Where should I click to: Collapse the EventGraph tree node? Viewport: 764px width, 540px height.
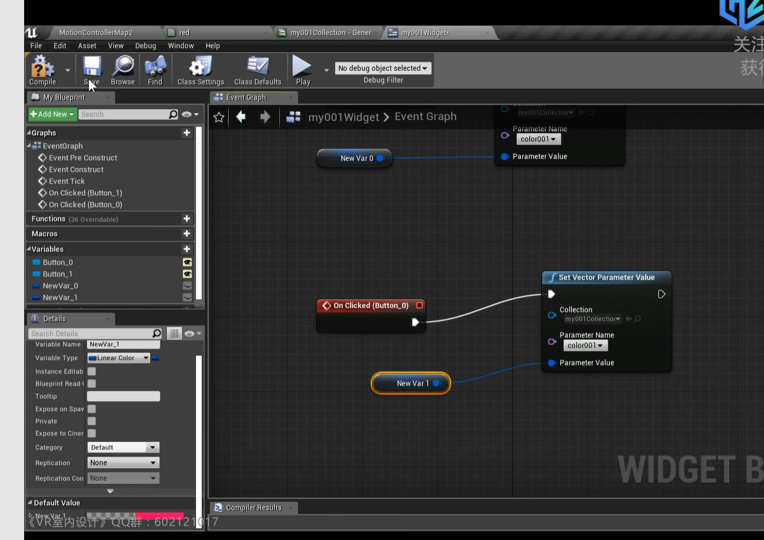(29, 145)
